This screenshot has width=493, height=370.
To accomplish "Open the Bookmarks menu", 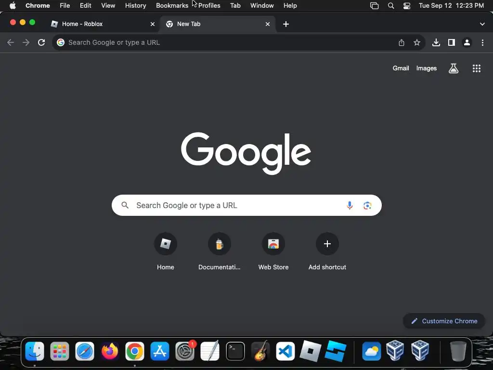I will click(x=172, y=6).
